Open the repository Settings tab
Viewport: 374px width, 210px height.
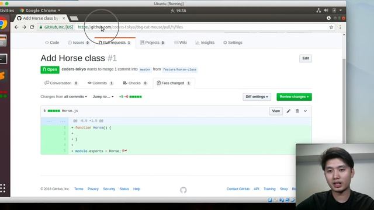tap(233, 43)
